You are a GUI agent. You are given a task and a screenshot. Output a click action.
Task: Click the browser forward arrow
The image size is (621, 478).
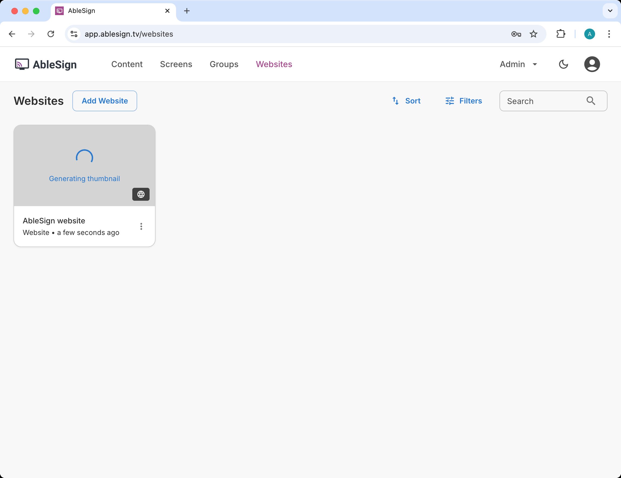click(x=31, y=34)
